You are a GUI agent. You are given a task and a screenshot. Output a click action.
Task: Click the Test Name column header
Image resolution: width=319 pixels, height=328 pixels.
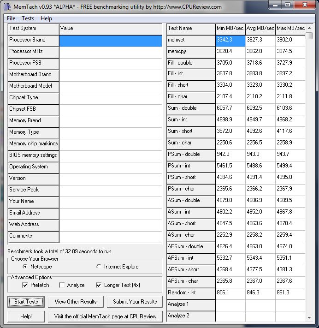click(x=191, y=29)
